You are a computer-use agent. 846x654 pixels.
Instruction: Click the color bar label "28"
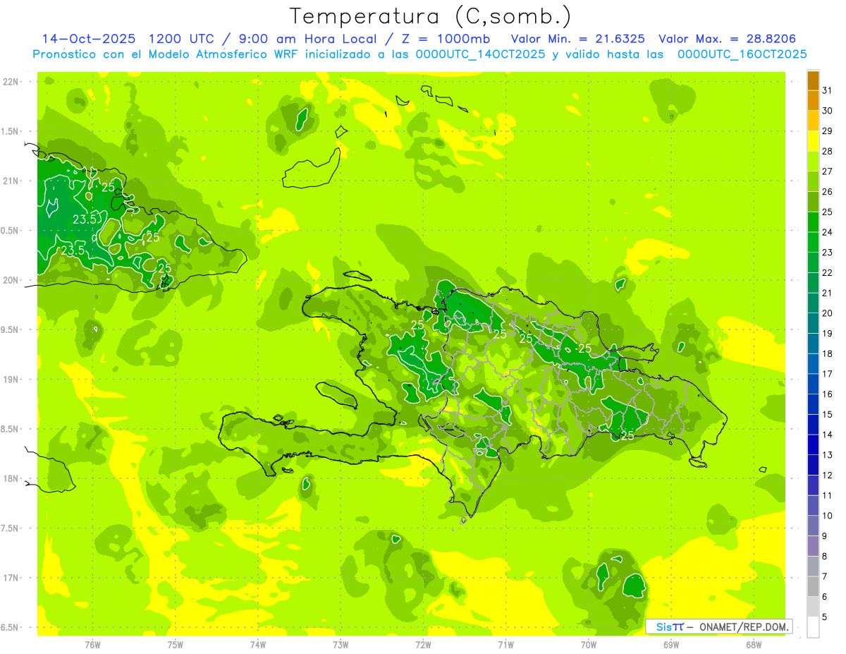828,151
